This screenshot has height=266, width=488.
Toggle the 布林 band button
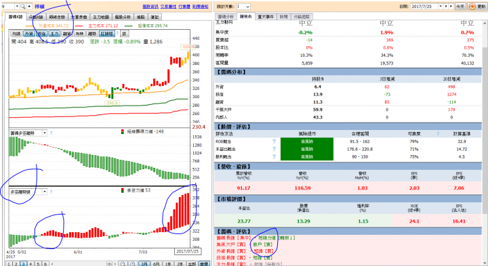pos(80,34)
